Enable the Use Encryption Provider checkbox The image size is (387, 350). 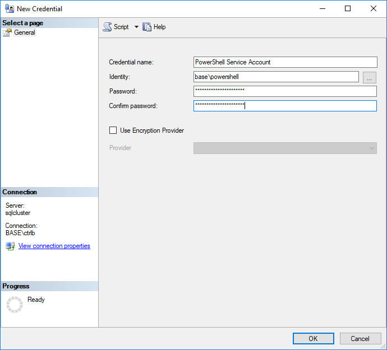coord(113,130)
